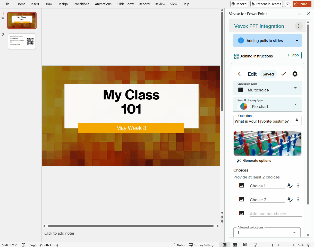Confirm poll with the checkmark icon
Screen dimensions: 314x247
(x=284, y=74)
